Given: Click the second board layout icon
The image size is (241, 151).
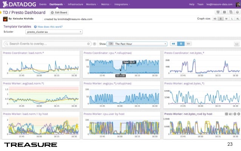Looking at the screenshot, I should (x=224, y=12).
